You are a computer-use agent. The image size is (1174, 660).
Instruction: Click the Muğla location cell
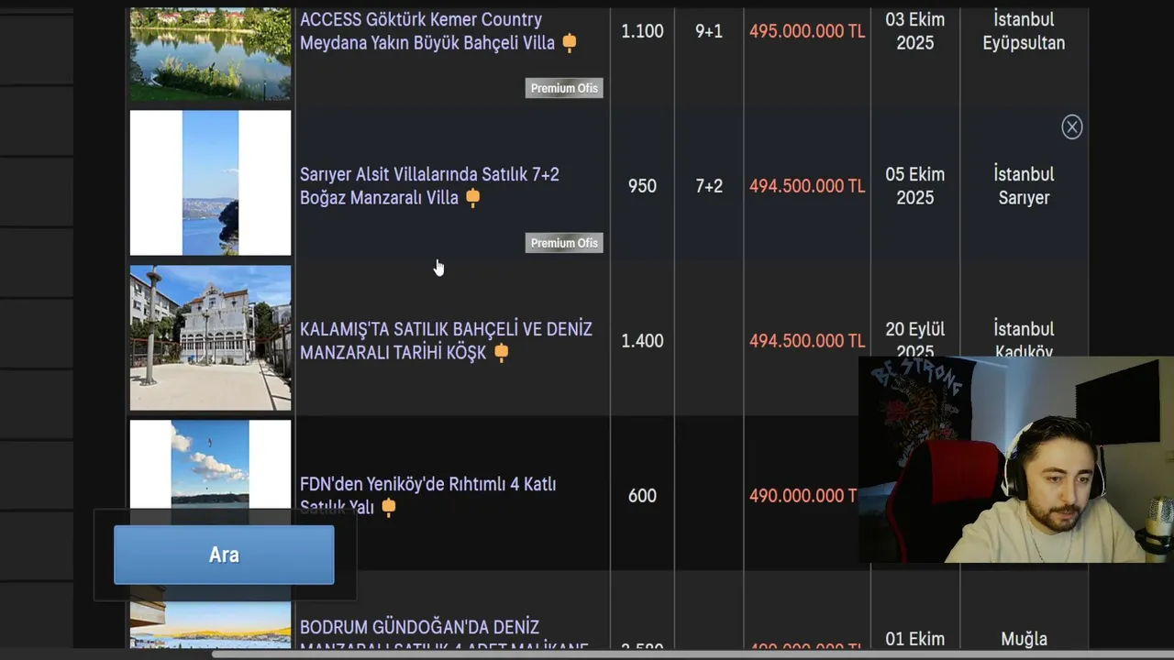[x=1024, y=639]
